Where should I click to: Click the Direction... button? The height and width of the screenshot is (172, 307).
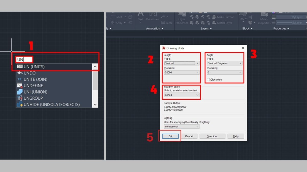pos(212,136)
